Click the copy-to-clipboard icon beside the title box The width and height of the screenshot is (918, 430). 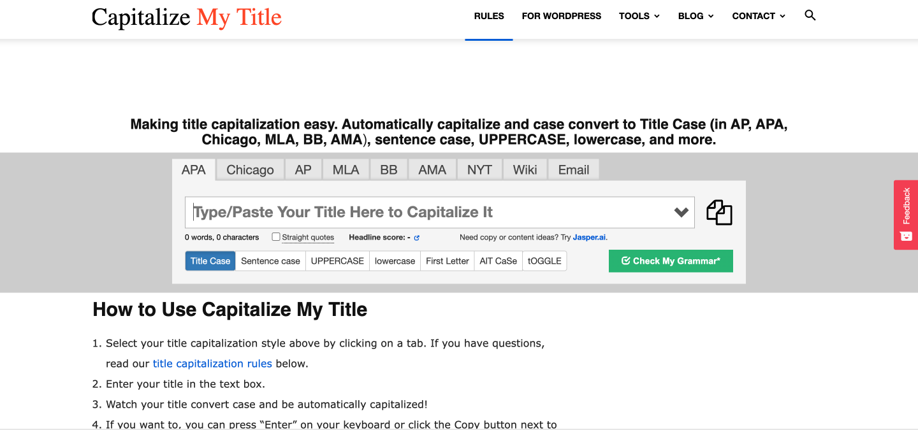[719, 213]
